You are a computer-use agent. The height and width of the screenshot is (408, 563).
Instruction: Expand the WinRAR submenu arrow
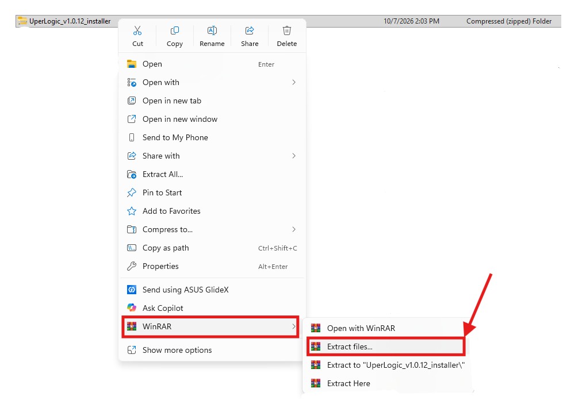pos(294,326)
